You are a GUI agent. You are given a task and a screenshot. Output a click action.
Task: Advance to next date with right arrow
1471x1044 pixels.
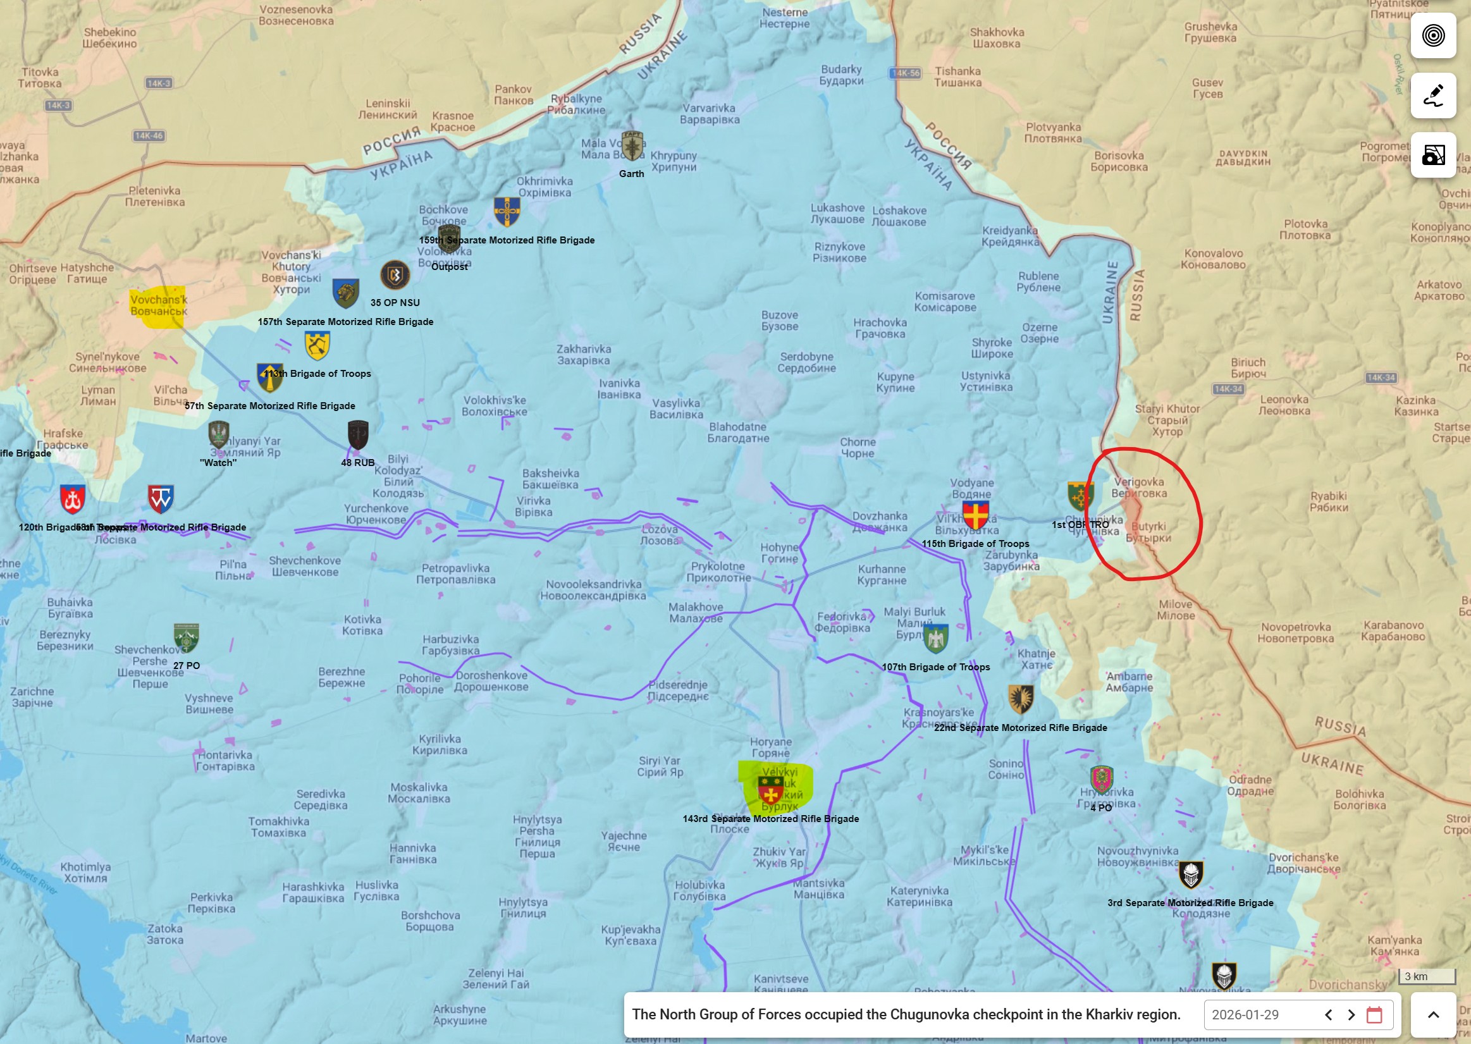click(1351, 1014)
